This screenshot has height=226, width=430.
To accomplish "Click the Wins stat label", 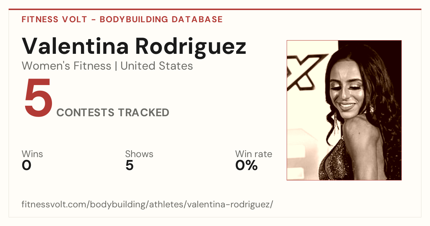I will [32, 154].
